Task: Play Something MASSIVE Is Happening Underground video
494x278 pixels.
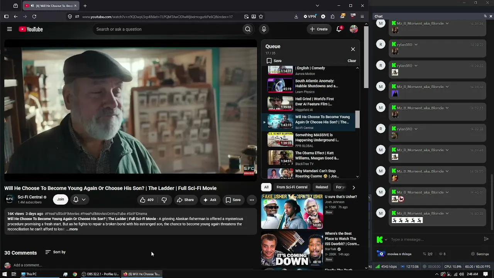Action: click(309, 140)
